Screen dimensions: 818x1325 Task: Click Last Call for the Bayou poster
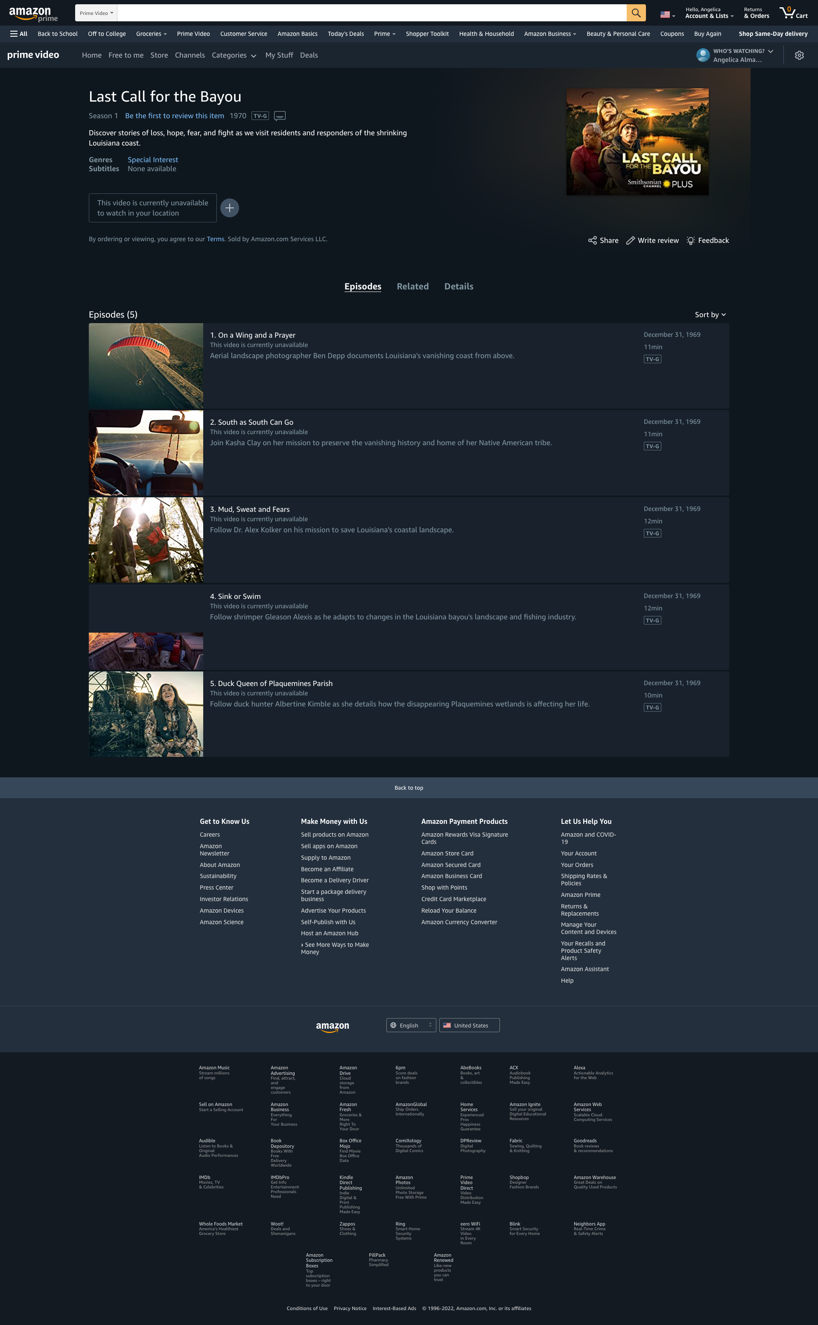637,142
